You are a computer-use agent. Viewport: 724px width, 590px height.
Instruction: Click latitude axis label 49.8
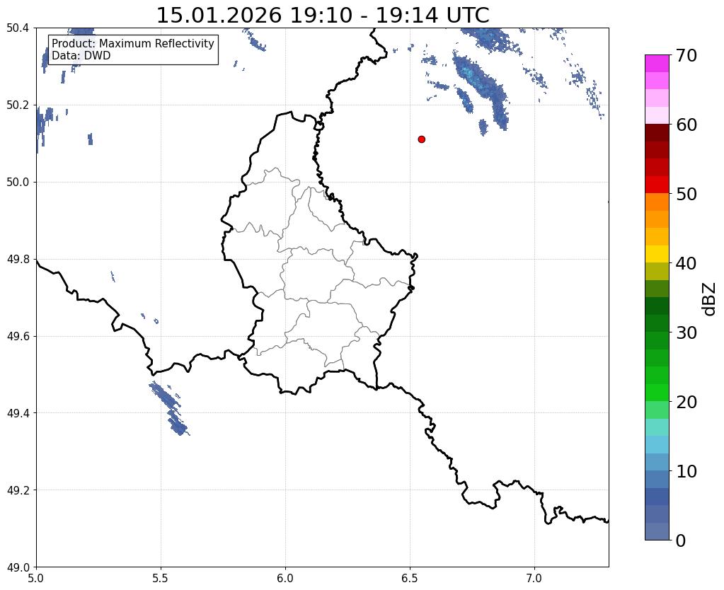pyautogui.click(x=18, y=260)
